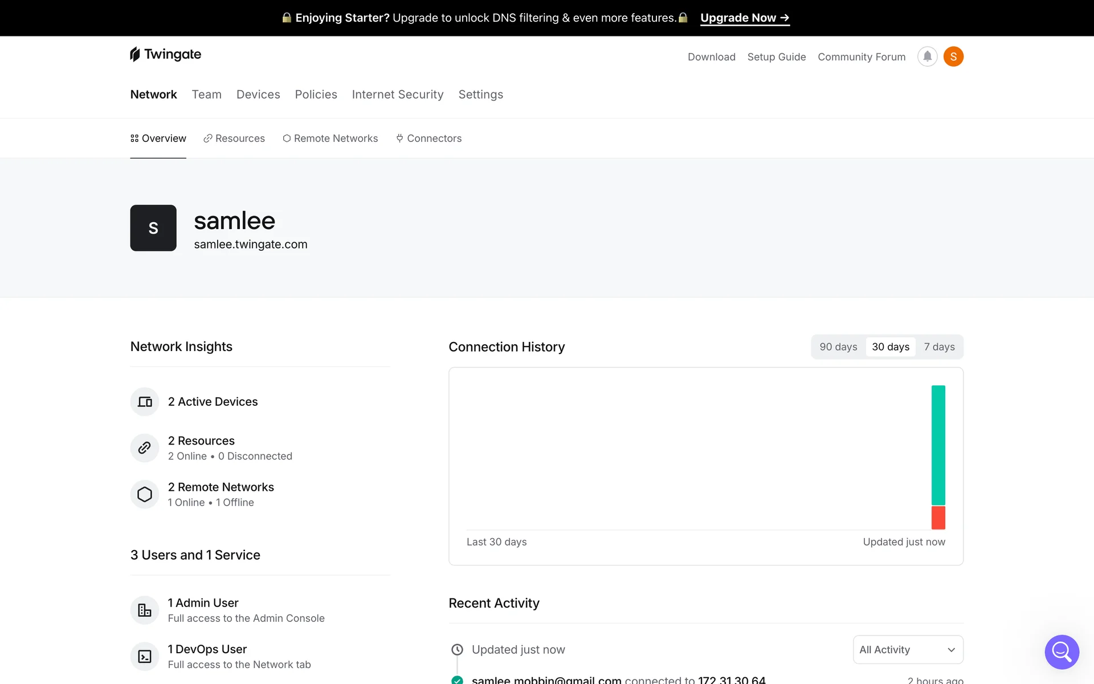Click the DevOps User terminal icon

coord(145,656)
